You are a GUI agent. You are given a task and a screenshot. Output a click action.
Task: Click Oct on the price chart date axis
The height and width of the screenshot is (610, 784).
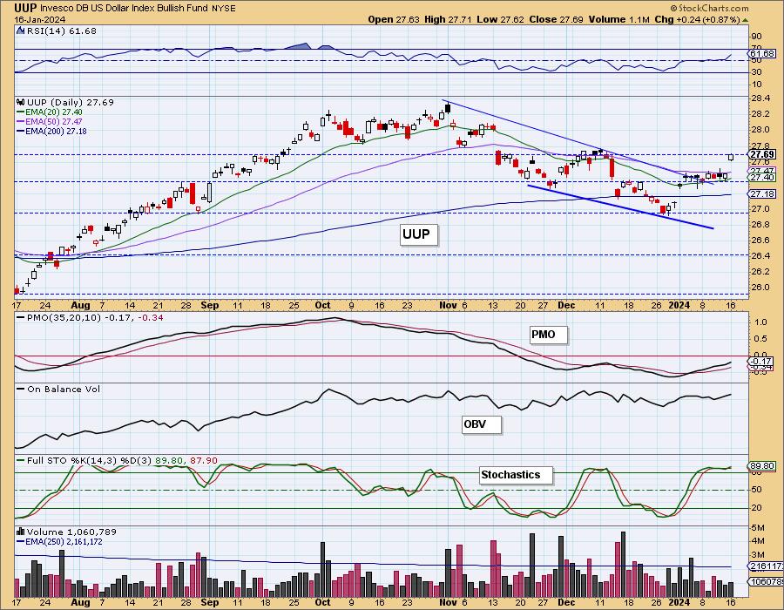[x=323, y=305]
